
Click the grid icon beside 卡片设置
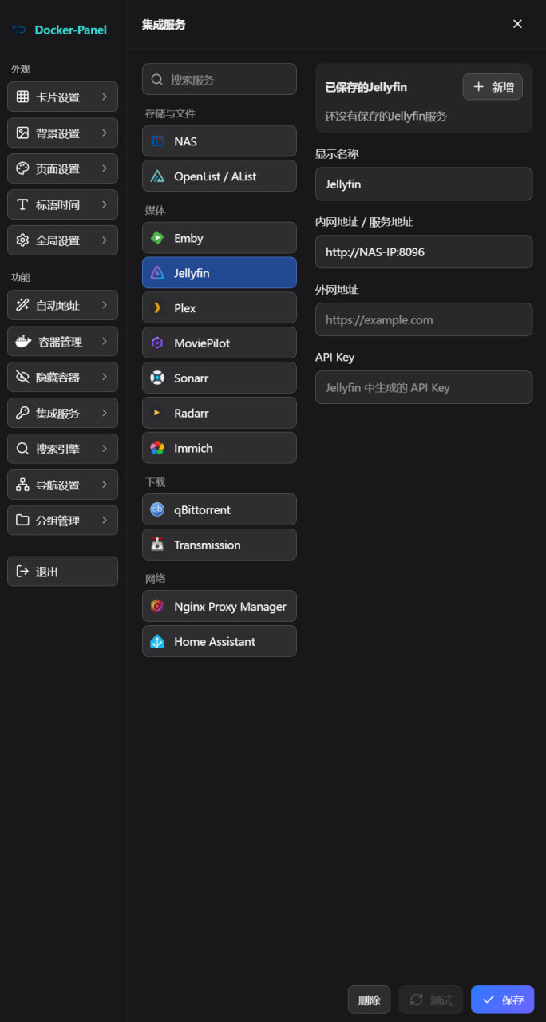(22, 97)
